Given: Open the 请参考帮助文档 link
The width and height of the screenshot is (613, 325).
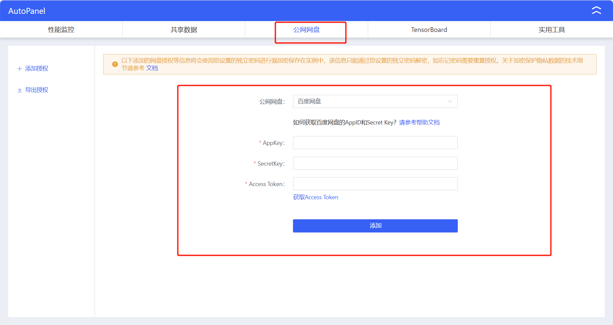Looking at the screenshot, I should (419, 122).
